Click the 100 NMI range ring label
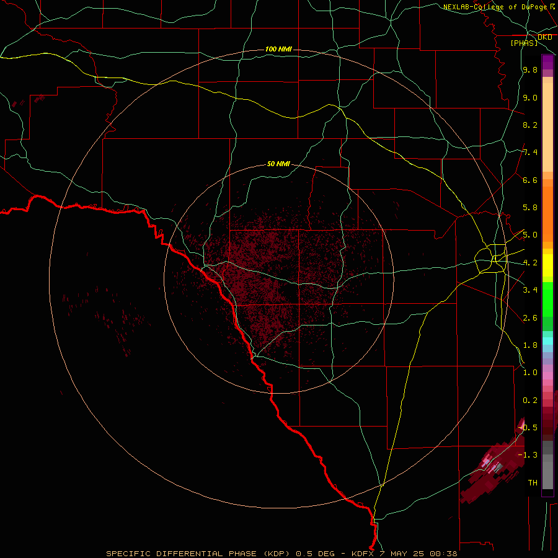Screen dimensions: 558x558 tap(278, 49)
